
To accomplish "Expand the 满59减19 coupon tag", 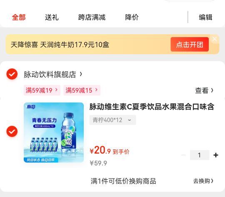I will click(x=42, y=91).
